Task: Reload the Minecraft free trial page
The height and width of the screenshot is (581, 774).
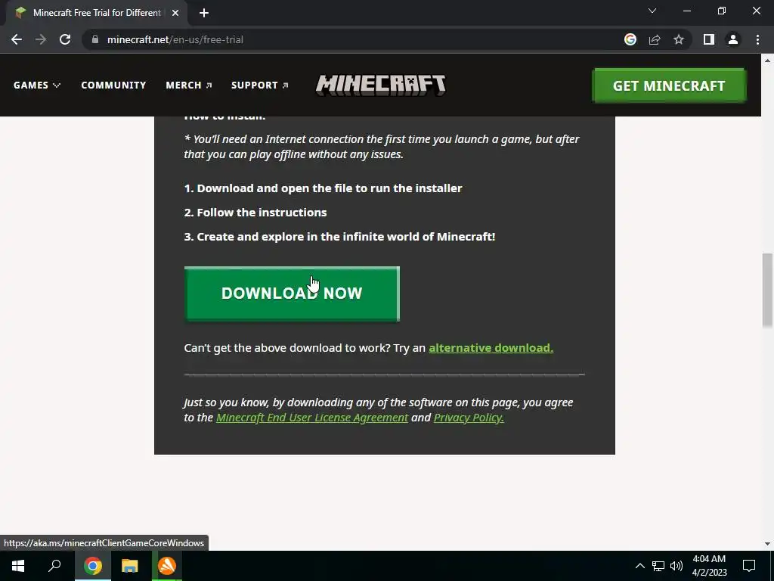Action: 65,39
